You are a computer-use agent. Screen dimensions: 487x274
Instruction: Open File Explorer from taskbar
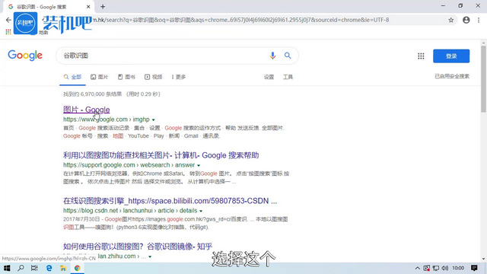pyautogui.click(x=63, y=268)
